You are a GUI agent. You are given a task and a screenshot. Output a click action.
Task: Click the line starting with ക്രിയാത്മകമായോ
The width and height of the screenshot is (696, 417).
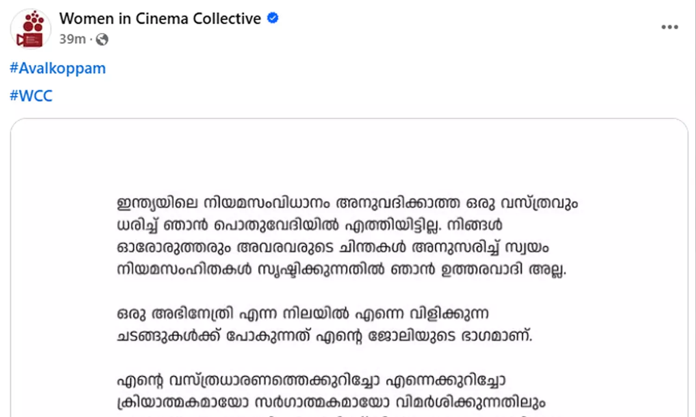pos(331,402)
